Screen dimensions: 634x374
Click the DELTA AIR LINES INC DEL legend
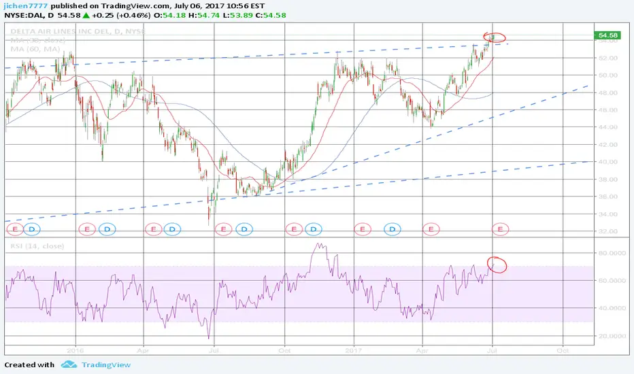tap(78, 31)
